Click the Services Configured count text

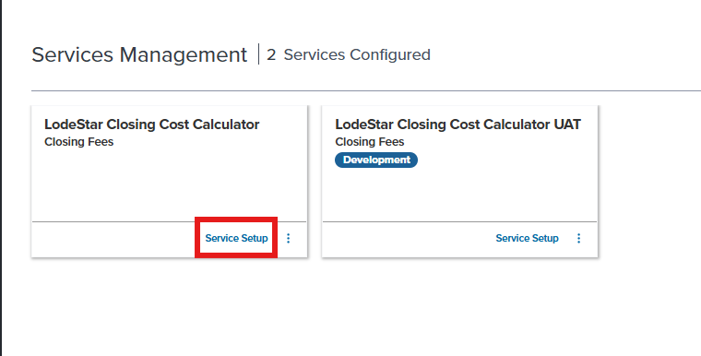point(357,55)
